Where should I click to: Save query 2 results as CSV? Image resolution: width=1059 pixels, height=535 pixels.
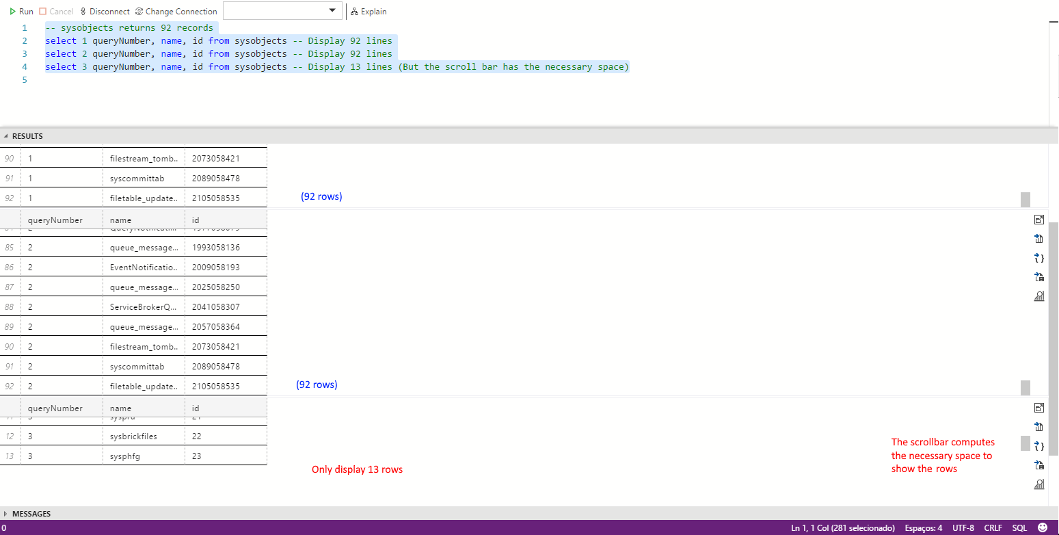(1039, 239)
